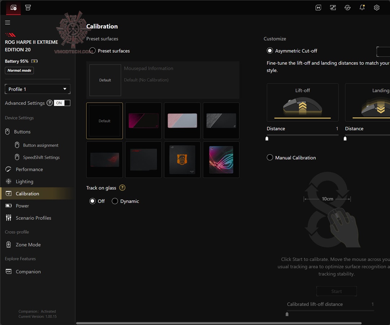390x325 pixels.
Task: Adjust the Lift-off Distance slider handle
Action: (x=267, y=139)
